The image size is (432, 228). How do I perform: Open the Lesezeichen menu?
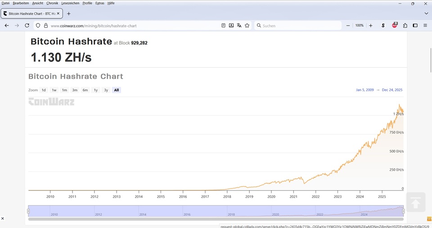click(70, 3)
